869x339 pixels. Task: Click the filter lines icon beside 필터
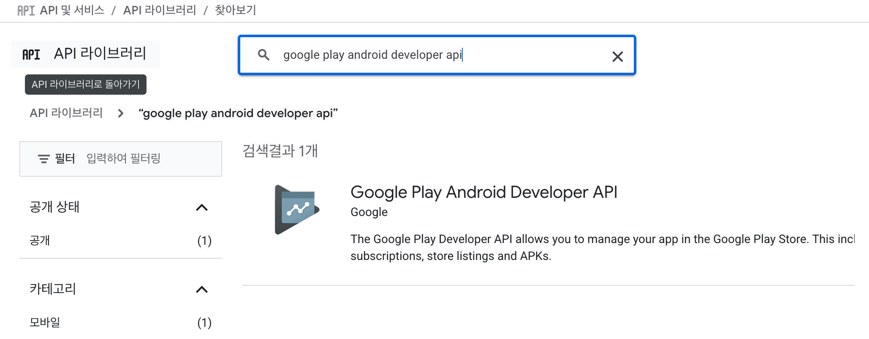[43, 159]
